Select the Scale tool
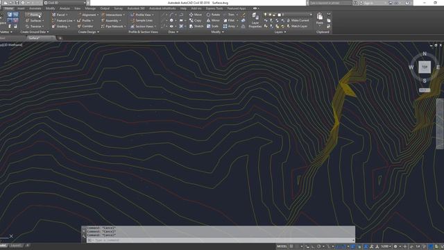The height and width of the screenshot is (250, 444). click(213, 26)
